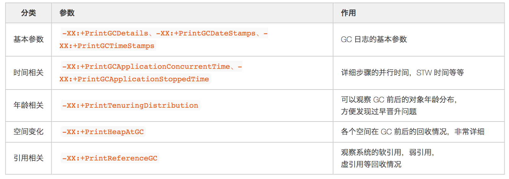Viewport: 509px width, 179px height.
Task: Click the -XX:+PrintReferenceGC code snippet
Action: [x=110, y=158]
